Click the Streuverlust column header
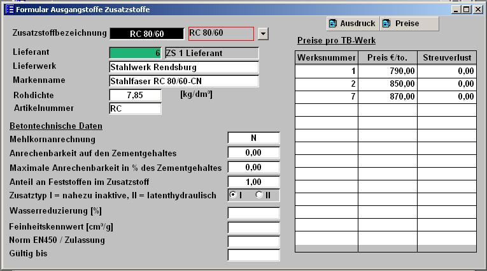Image resolution: width=487 pixels, height=271 pixels. click(x=446, y=59)
